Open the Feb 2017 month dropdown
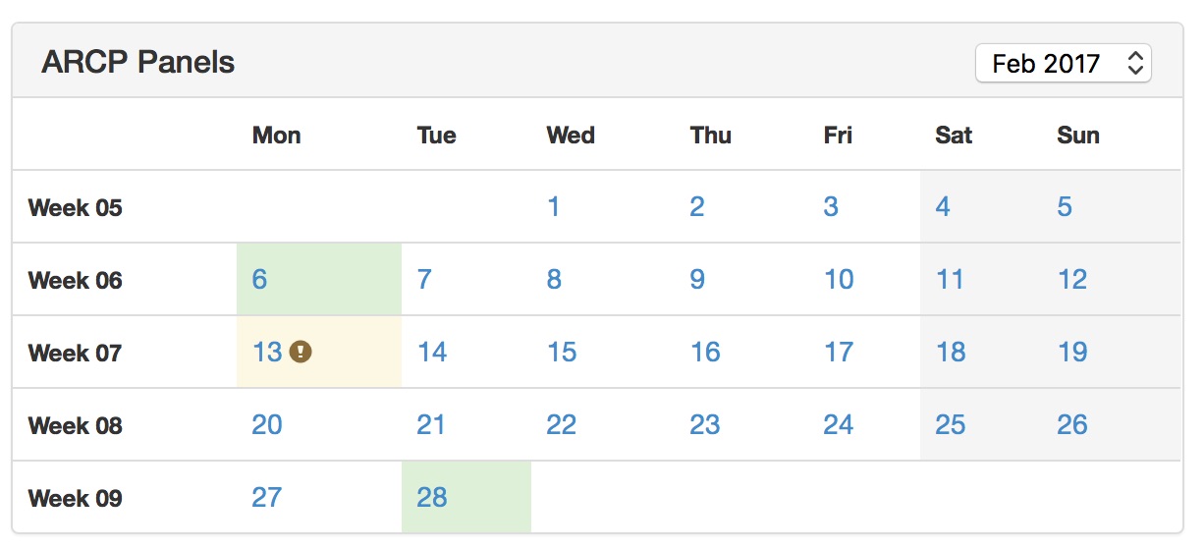 [1063, 64]
